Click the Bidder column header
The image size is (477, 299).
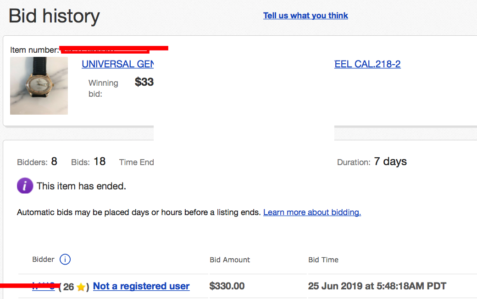pyautogui.click(x=44, y=260)
